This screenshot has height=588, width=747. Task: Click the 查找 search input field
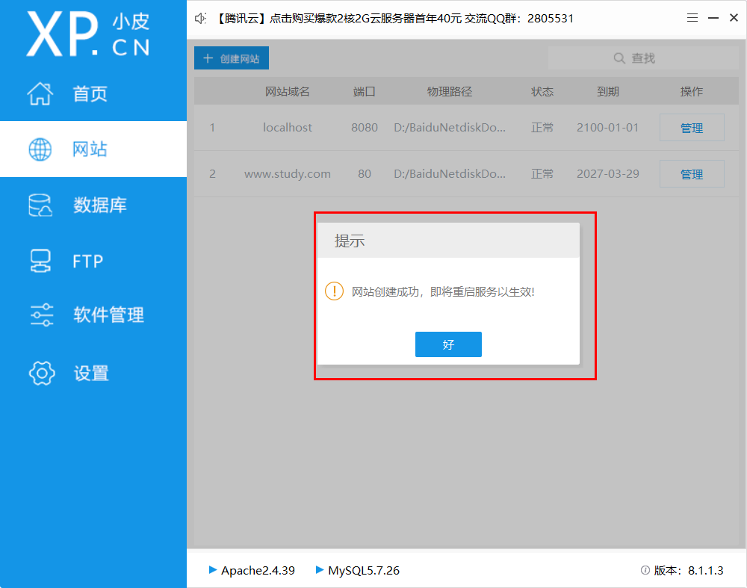click(643, 58)
